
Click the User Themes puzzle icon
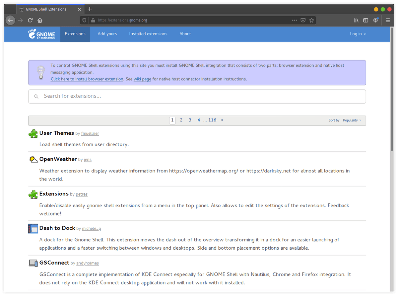(x=33, y=133)
